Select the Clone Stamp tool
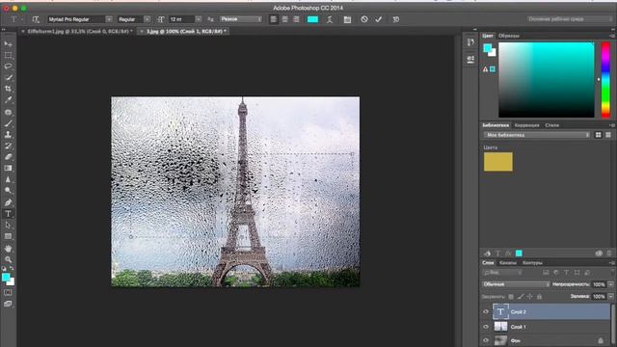This screenshot has height=347, width=617. (8, 134)
